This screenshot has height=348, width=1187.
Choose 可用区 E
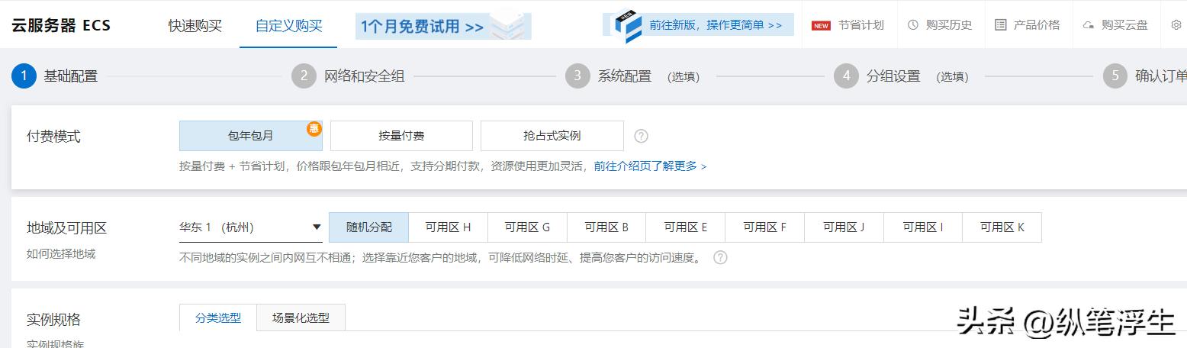coord(686,227)
